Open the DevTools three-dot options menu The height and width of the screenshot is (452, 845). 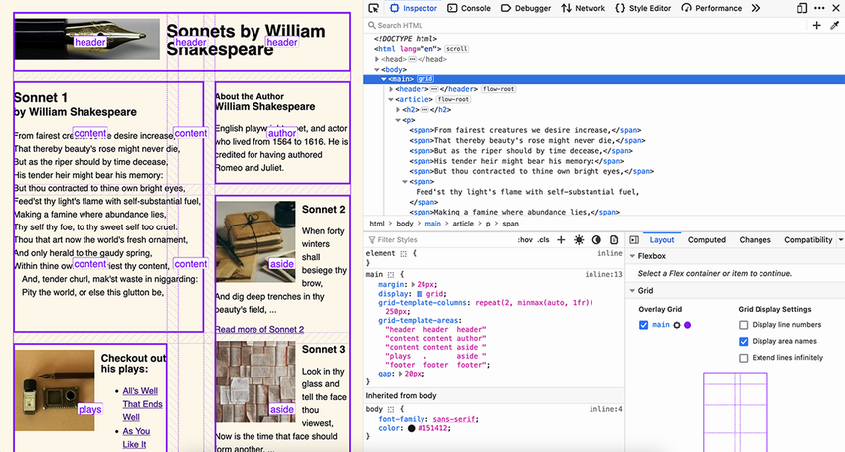[818, 8]
